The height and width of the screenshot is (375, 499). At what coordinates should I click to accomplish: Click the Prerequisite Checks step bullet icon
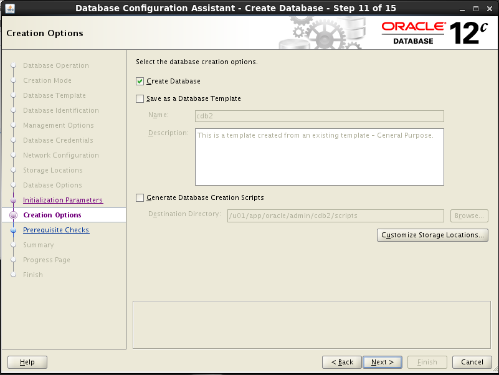point(13,230)
